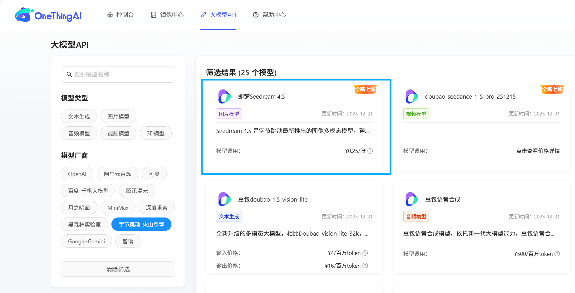The height and width of the screenshot is (293, 575).
Task: Click the help icon next to 输出价格
Action: click(365, 266)
